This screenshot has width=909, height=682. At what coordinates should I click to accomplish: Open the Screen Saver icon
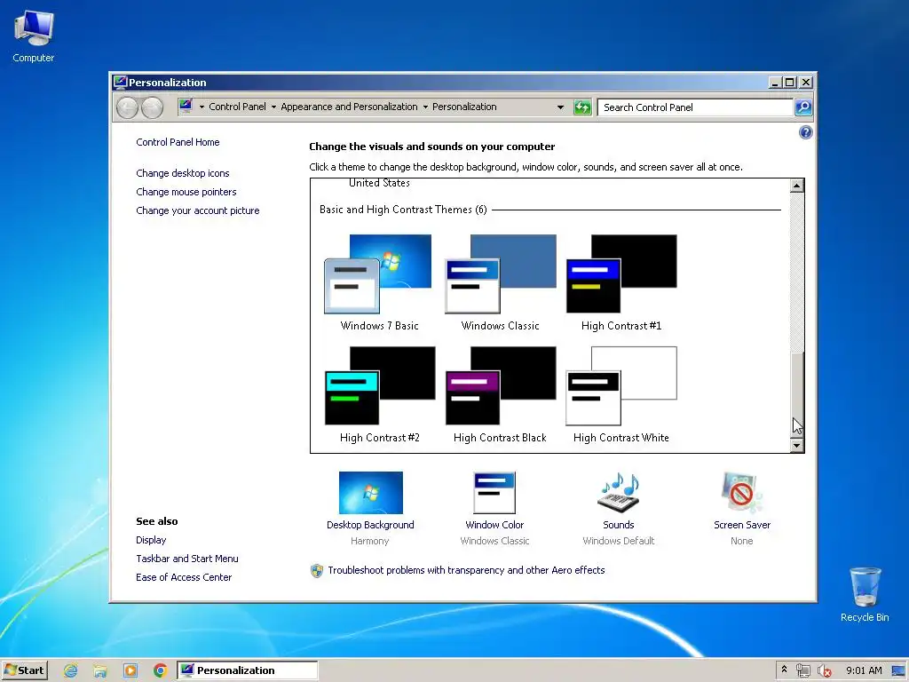(741, 492)
